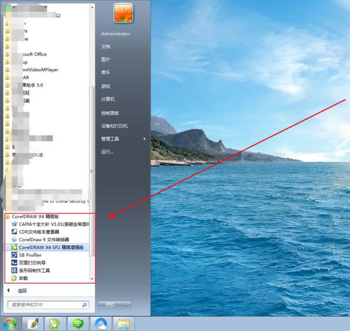
Task: Expand the 管理工具 submenu
Action: pos(123,139)
